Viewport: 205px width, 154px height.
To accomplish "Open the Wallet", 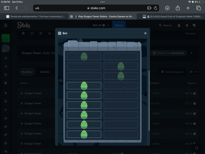I will point(119,25).
